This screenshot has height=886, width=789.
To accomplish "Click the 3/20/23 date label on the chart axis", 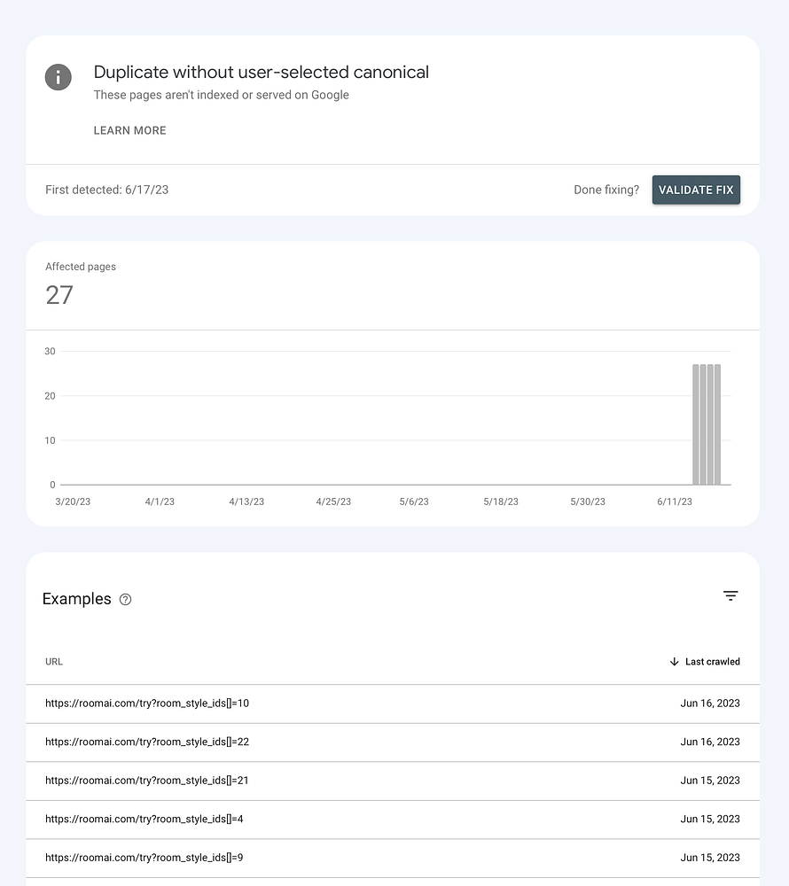I will [x=73, y=501].
